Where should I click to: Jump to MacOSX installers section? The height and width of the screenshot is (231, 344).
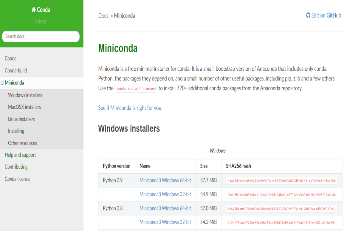coord(24,107)
